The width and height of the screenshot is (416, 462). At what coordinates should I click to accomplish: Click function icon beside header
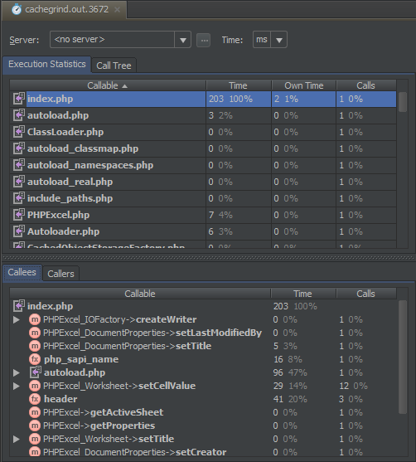point(35,399)
